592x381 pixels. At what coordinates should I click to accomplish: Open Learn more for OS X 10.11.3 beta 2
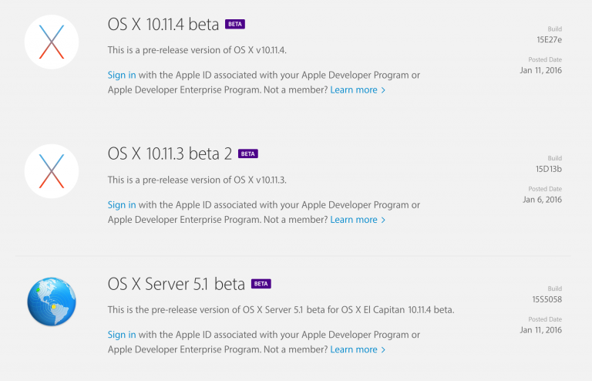358,220
